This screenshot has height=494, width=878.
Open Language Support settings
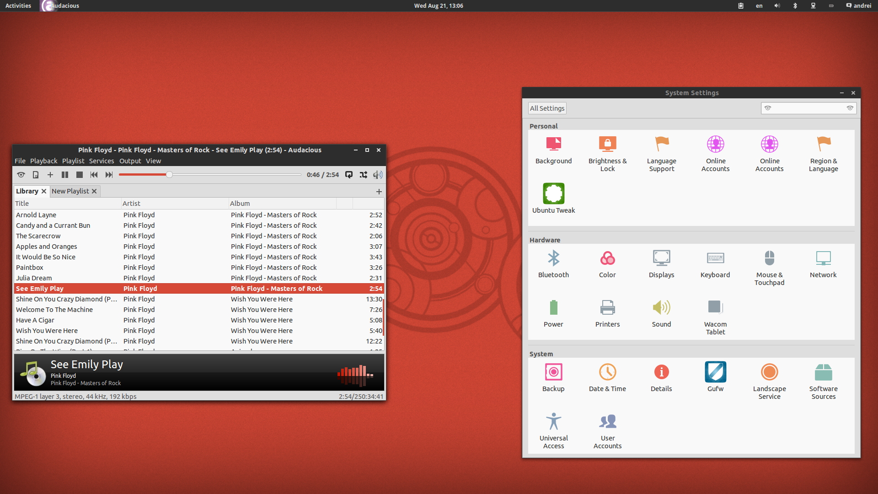tap(662, 154)
